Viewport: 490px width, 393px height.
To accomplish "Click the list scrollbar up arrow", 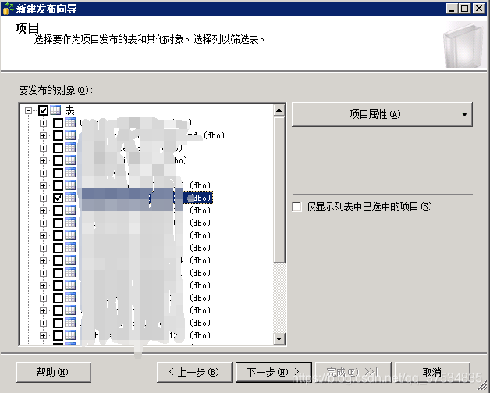I will click(x=279, y=110).
